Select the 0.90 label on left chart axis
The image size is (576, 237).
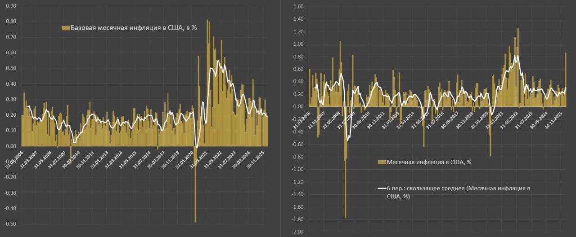[x=11, y=6]
